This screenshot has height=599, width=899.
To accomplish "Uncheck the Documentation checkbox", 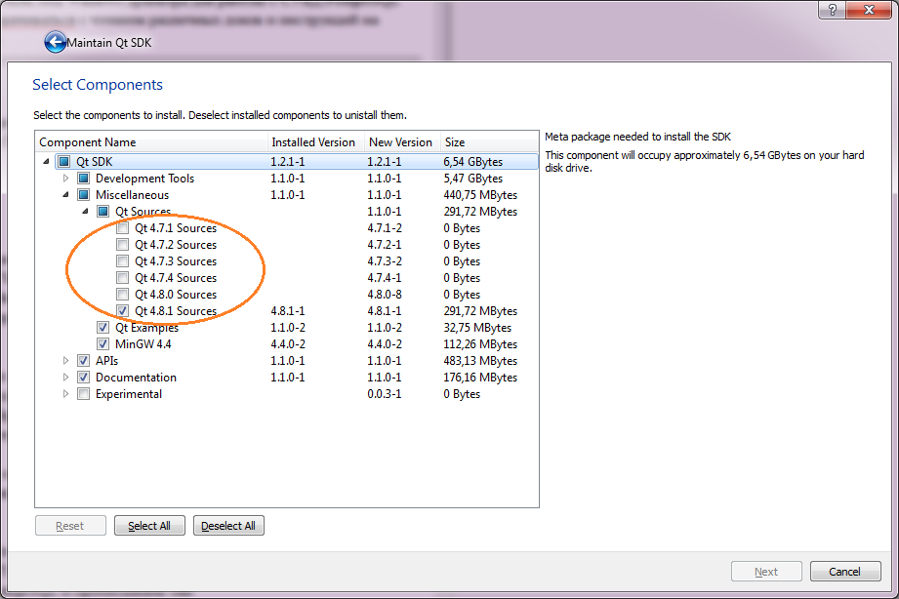I will click(84, 378).
